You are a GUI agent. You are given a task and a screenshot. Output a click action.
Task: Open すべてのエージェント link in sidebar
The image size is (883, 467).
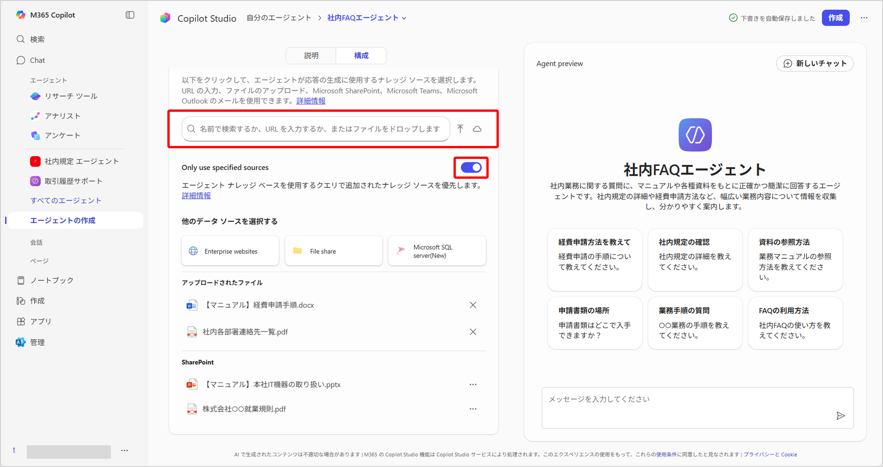(66, 200)
